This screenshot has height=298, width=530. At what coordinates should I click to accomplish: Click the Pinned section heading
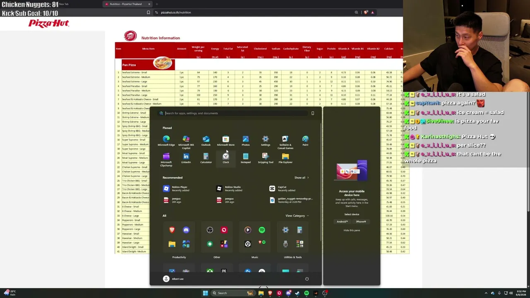[167, 128]
